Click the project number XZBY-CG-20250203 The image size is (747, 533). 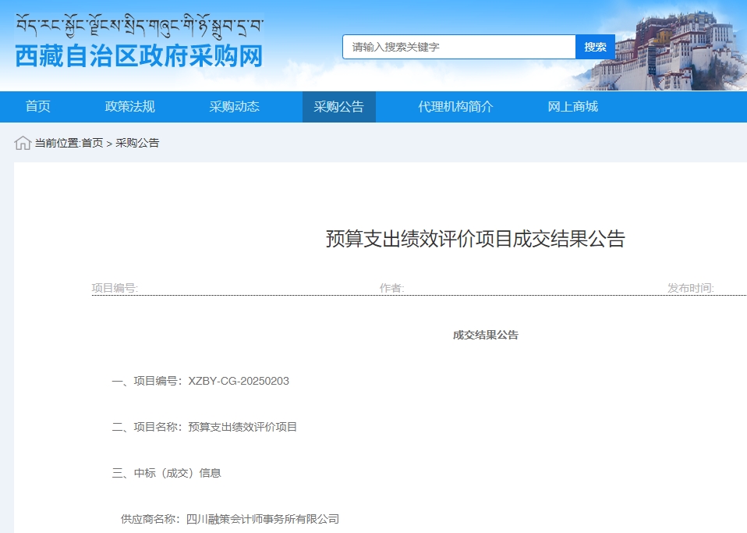tap(239, 381)
